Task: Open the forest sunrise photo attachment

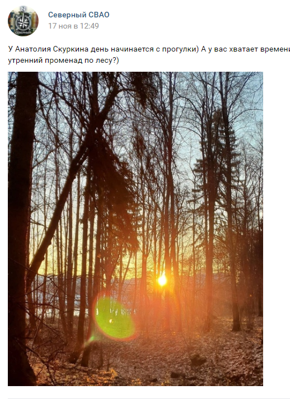Action: point(135,229)
